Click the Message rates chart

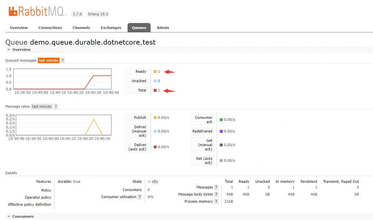(63, 125)
